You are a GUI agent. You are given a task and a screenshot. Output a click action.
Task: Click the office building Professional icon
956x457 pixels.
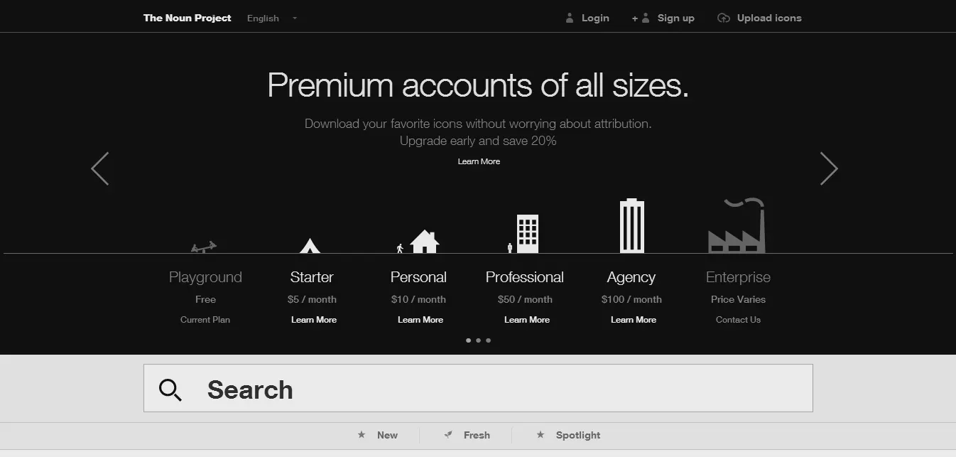pyautogui.click(x=527, y=234)
